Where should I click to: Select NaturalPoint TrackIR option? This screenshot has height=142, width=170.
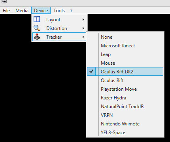pos(125,106)
